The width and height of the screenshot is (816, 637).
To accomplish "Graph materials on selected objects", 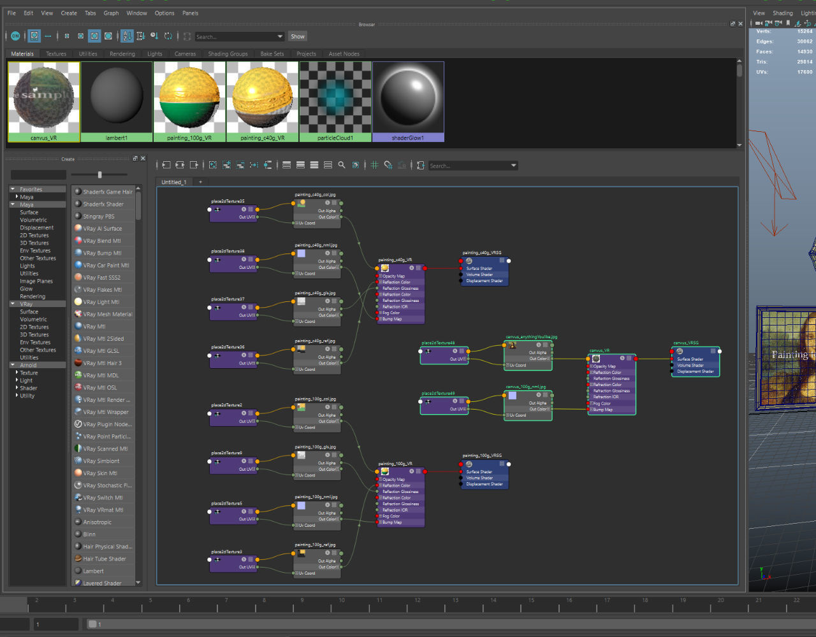I will click(268, 165).
